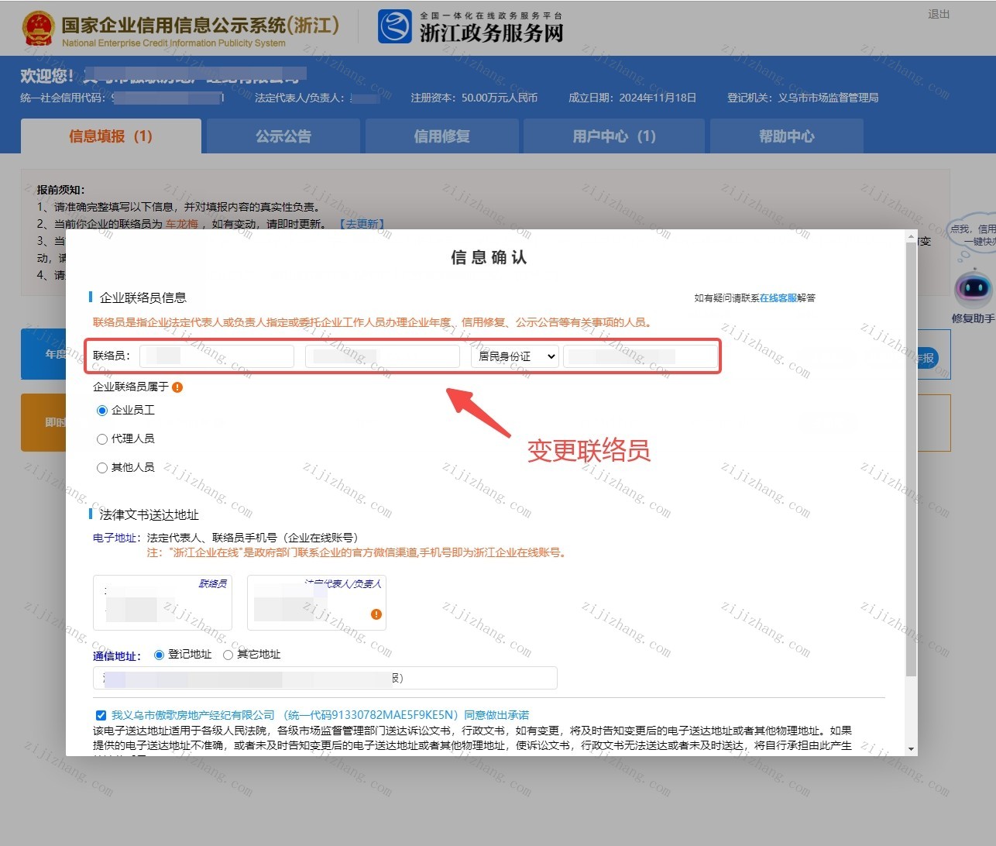
Task: Click the 去更新 link
Action: coord(362,224)
